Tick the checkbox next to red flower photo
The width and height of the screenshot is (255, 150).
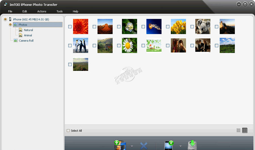[x=70, y=27]
